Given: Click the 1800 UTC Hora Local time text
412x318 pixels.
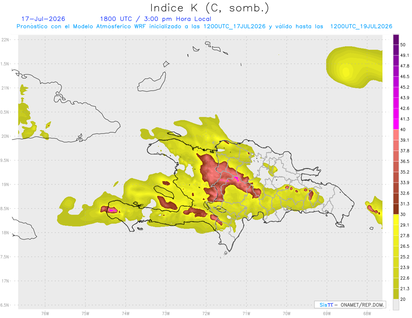Looking at the screenshot, I should point(156,19).
